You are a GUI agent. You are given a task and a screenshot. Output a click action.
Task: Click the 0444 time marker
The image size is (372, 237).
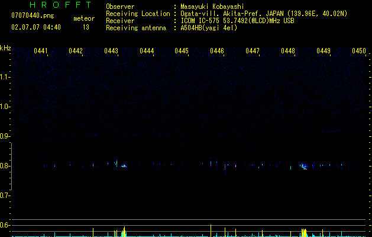pyautogui.click(x=147, y=51)
